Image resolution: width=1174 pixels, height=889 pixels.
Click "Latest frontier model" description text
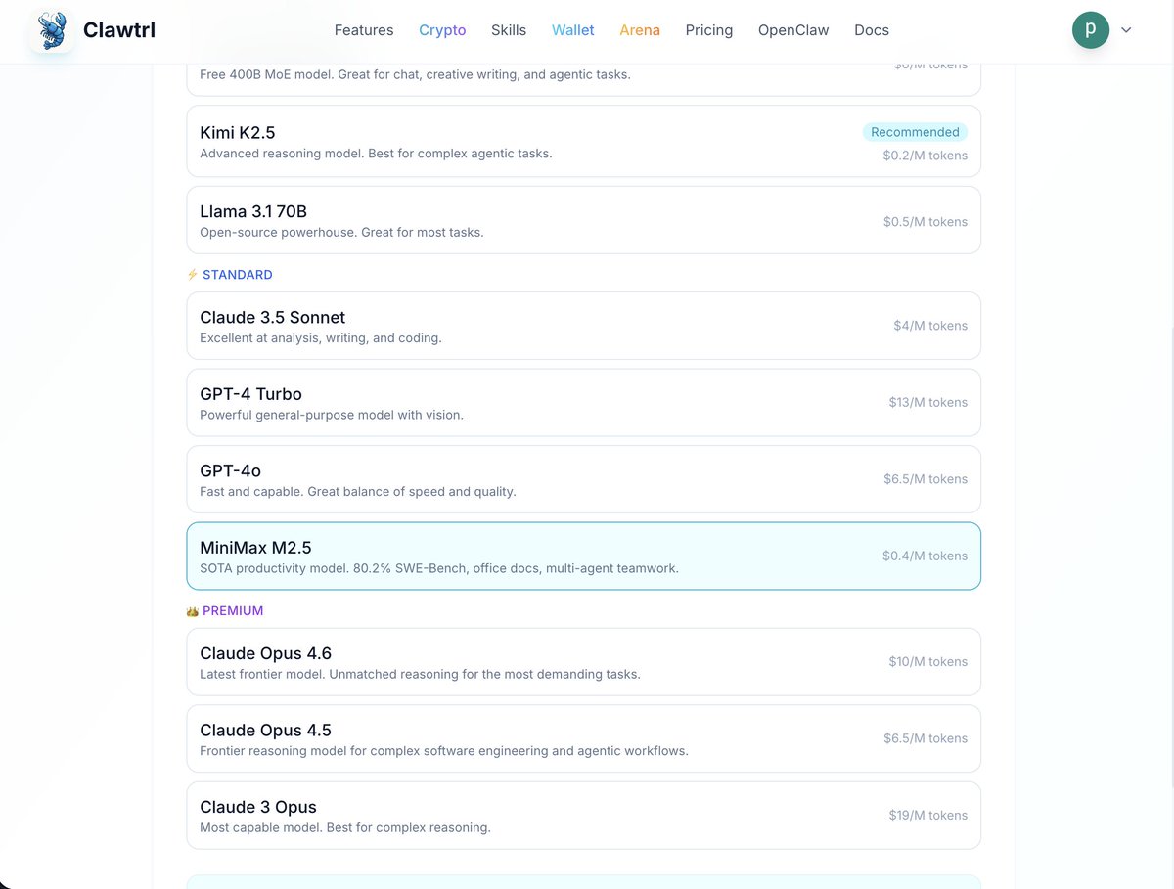click(420, 674)
